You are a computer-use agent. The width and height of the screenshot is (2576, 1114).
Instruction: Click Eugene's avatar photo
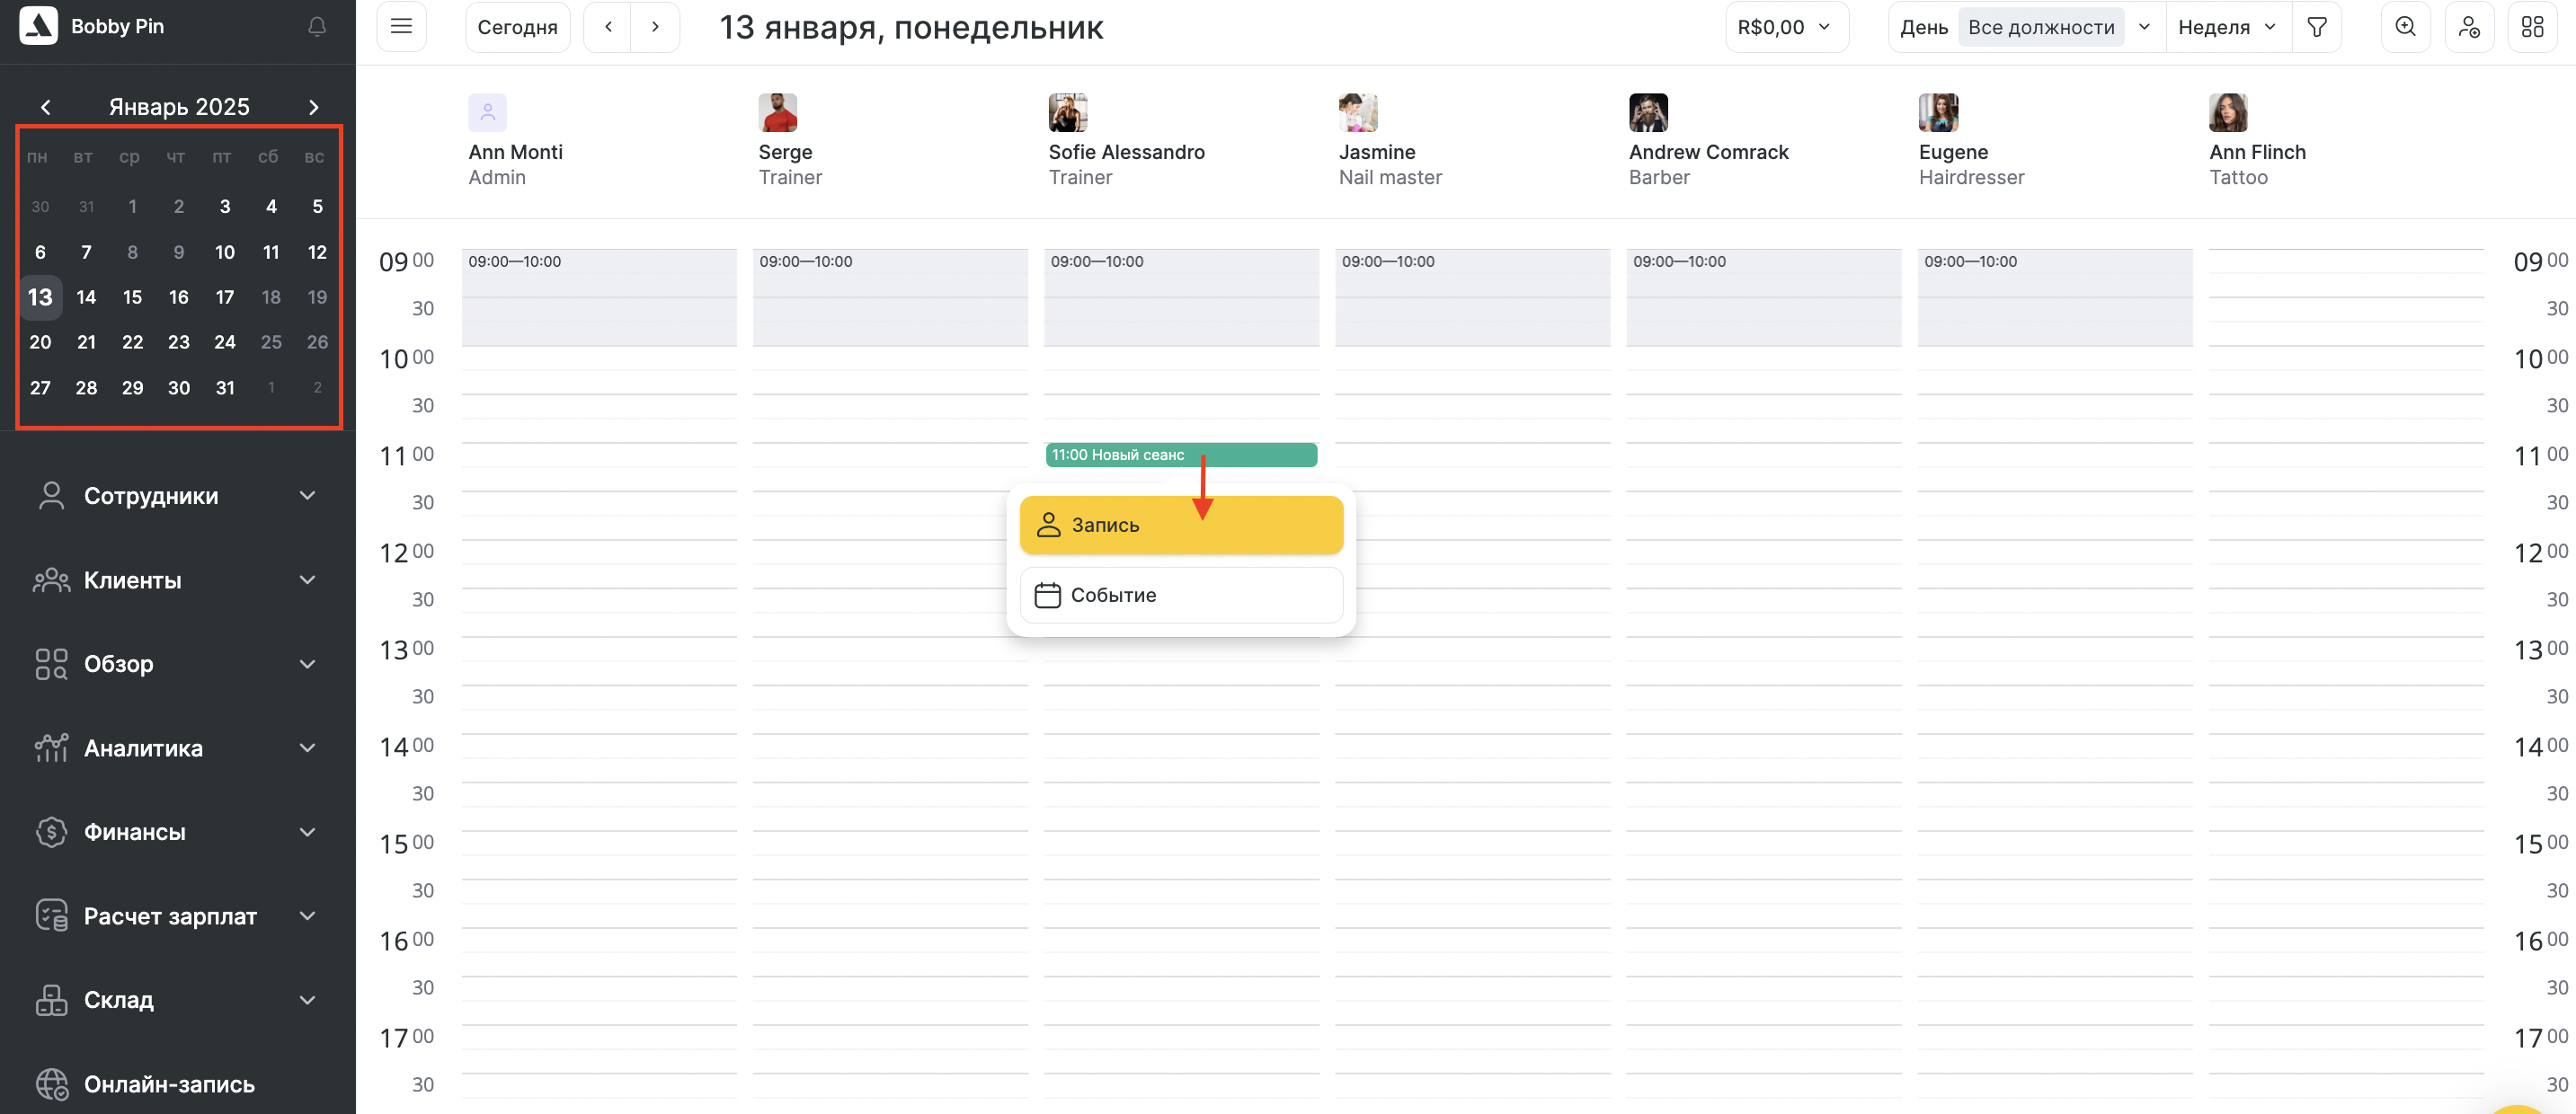[x=1938, y=113]
